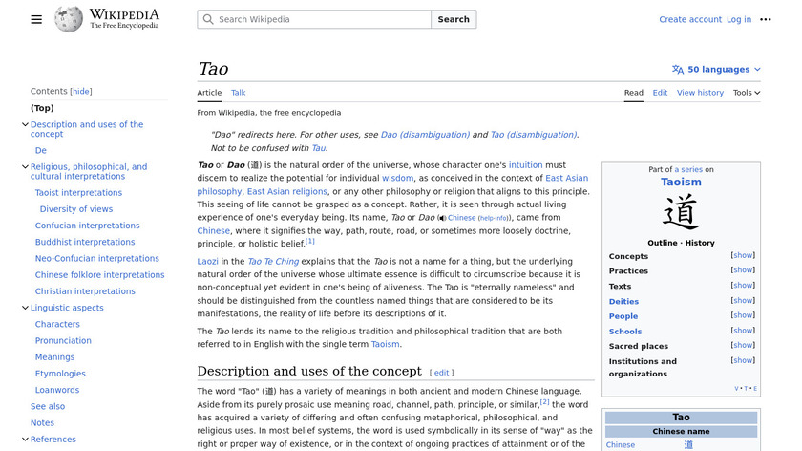The width and height of the screenshot is (802, 451).
Task: Jump to (Top) in contents
Action: tap(42, 108)
